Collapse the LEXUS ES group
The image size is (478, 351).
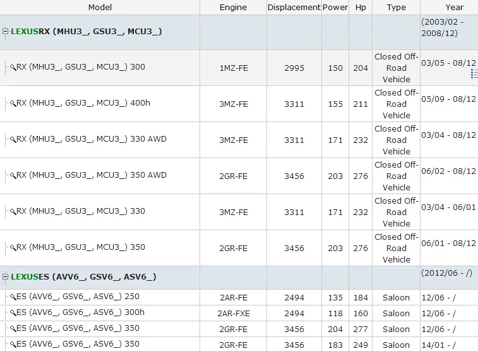(x=5, y=277)
